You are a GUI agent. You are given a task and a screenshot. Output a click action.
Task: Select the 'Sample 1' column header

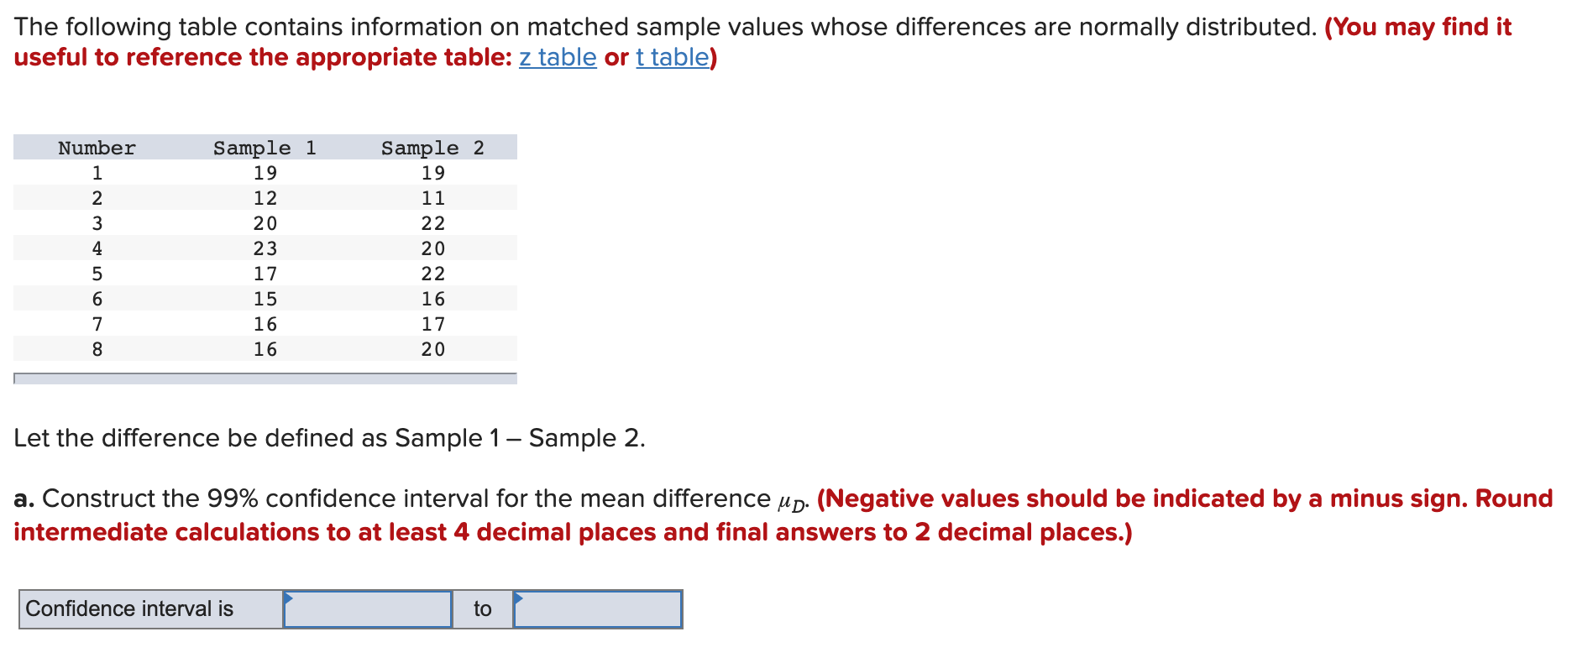point(265,148)
